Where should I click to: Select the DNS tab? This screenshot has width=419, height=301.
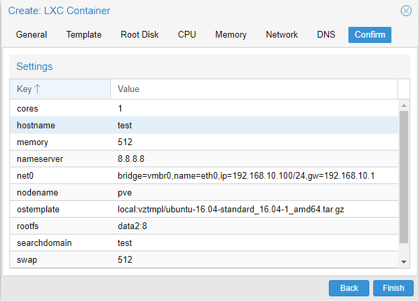[x=326, y=35]
